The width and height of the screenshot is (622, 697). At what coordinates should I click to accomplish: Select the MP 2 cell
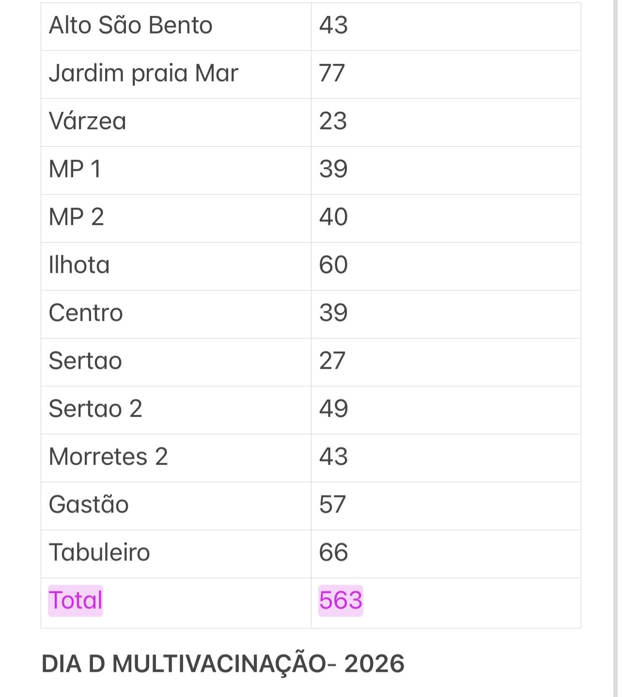[176, 218]
